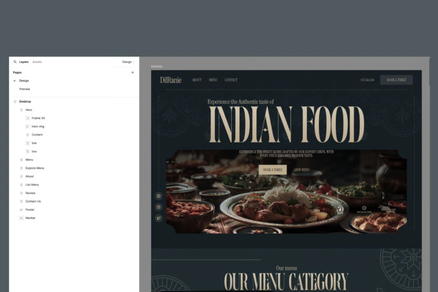Click the icon beside the Content layer
This screenshot has width=438, height=292.
click(x=28, y=134)
